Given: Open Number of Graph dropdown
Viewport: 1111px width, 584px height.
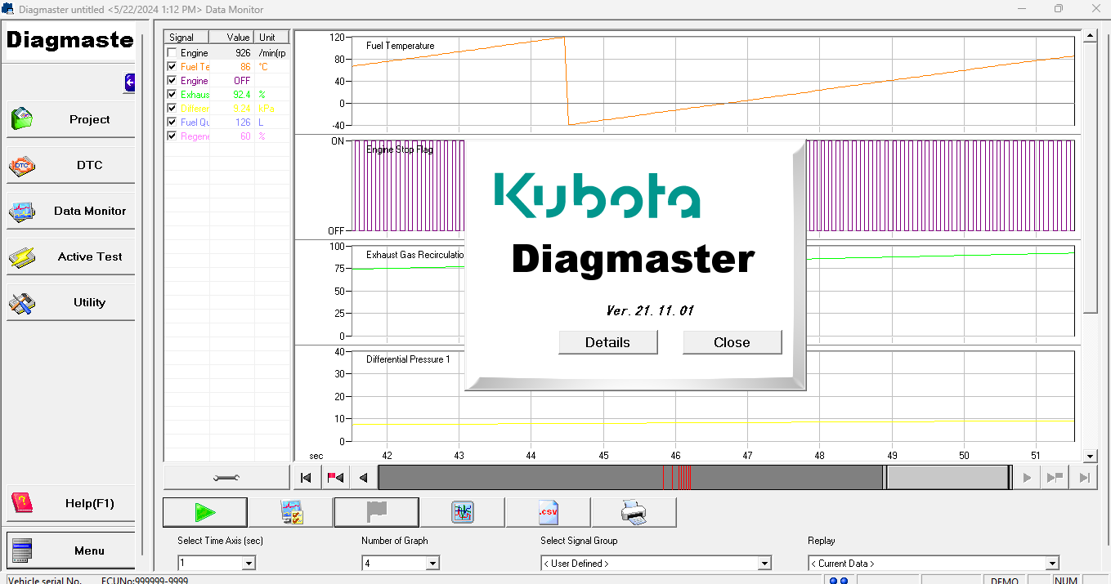Looking at the screenshot, I should 432,564.
